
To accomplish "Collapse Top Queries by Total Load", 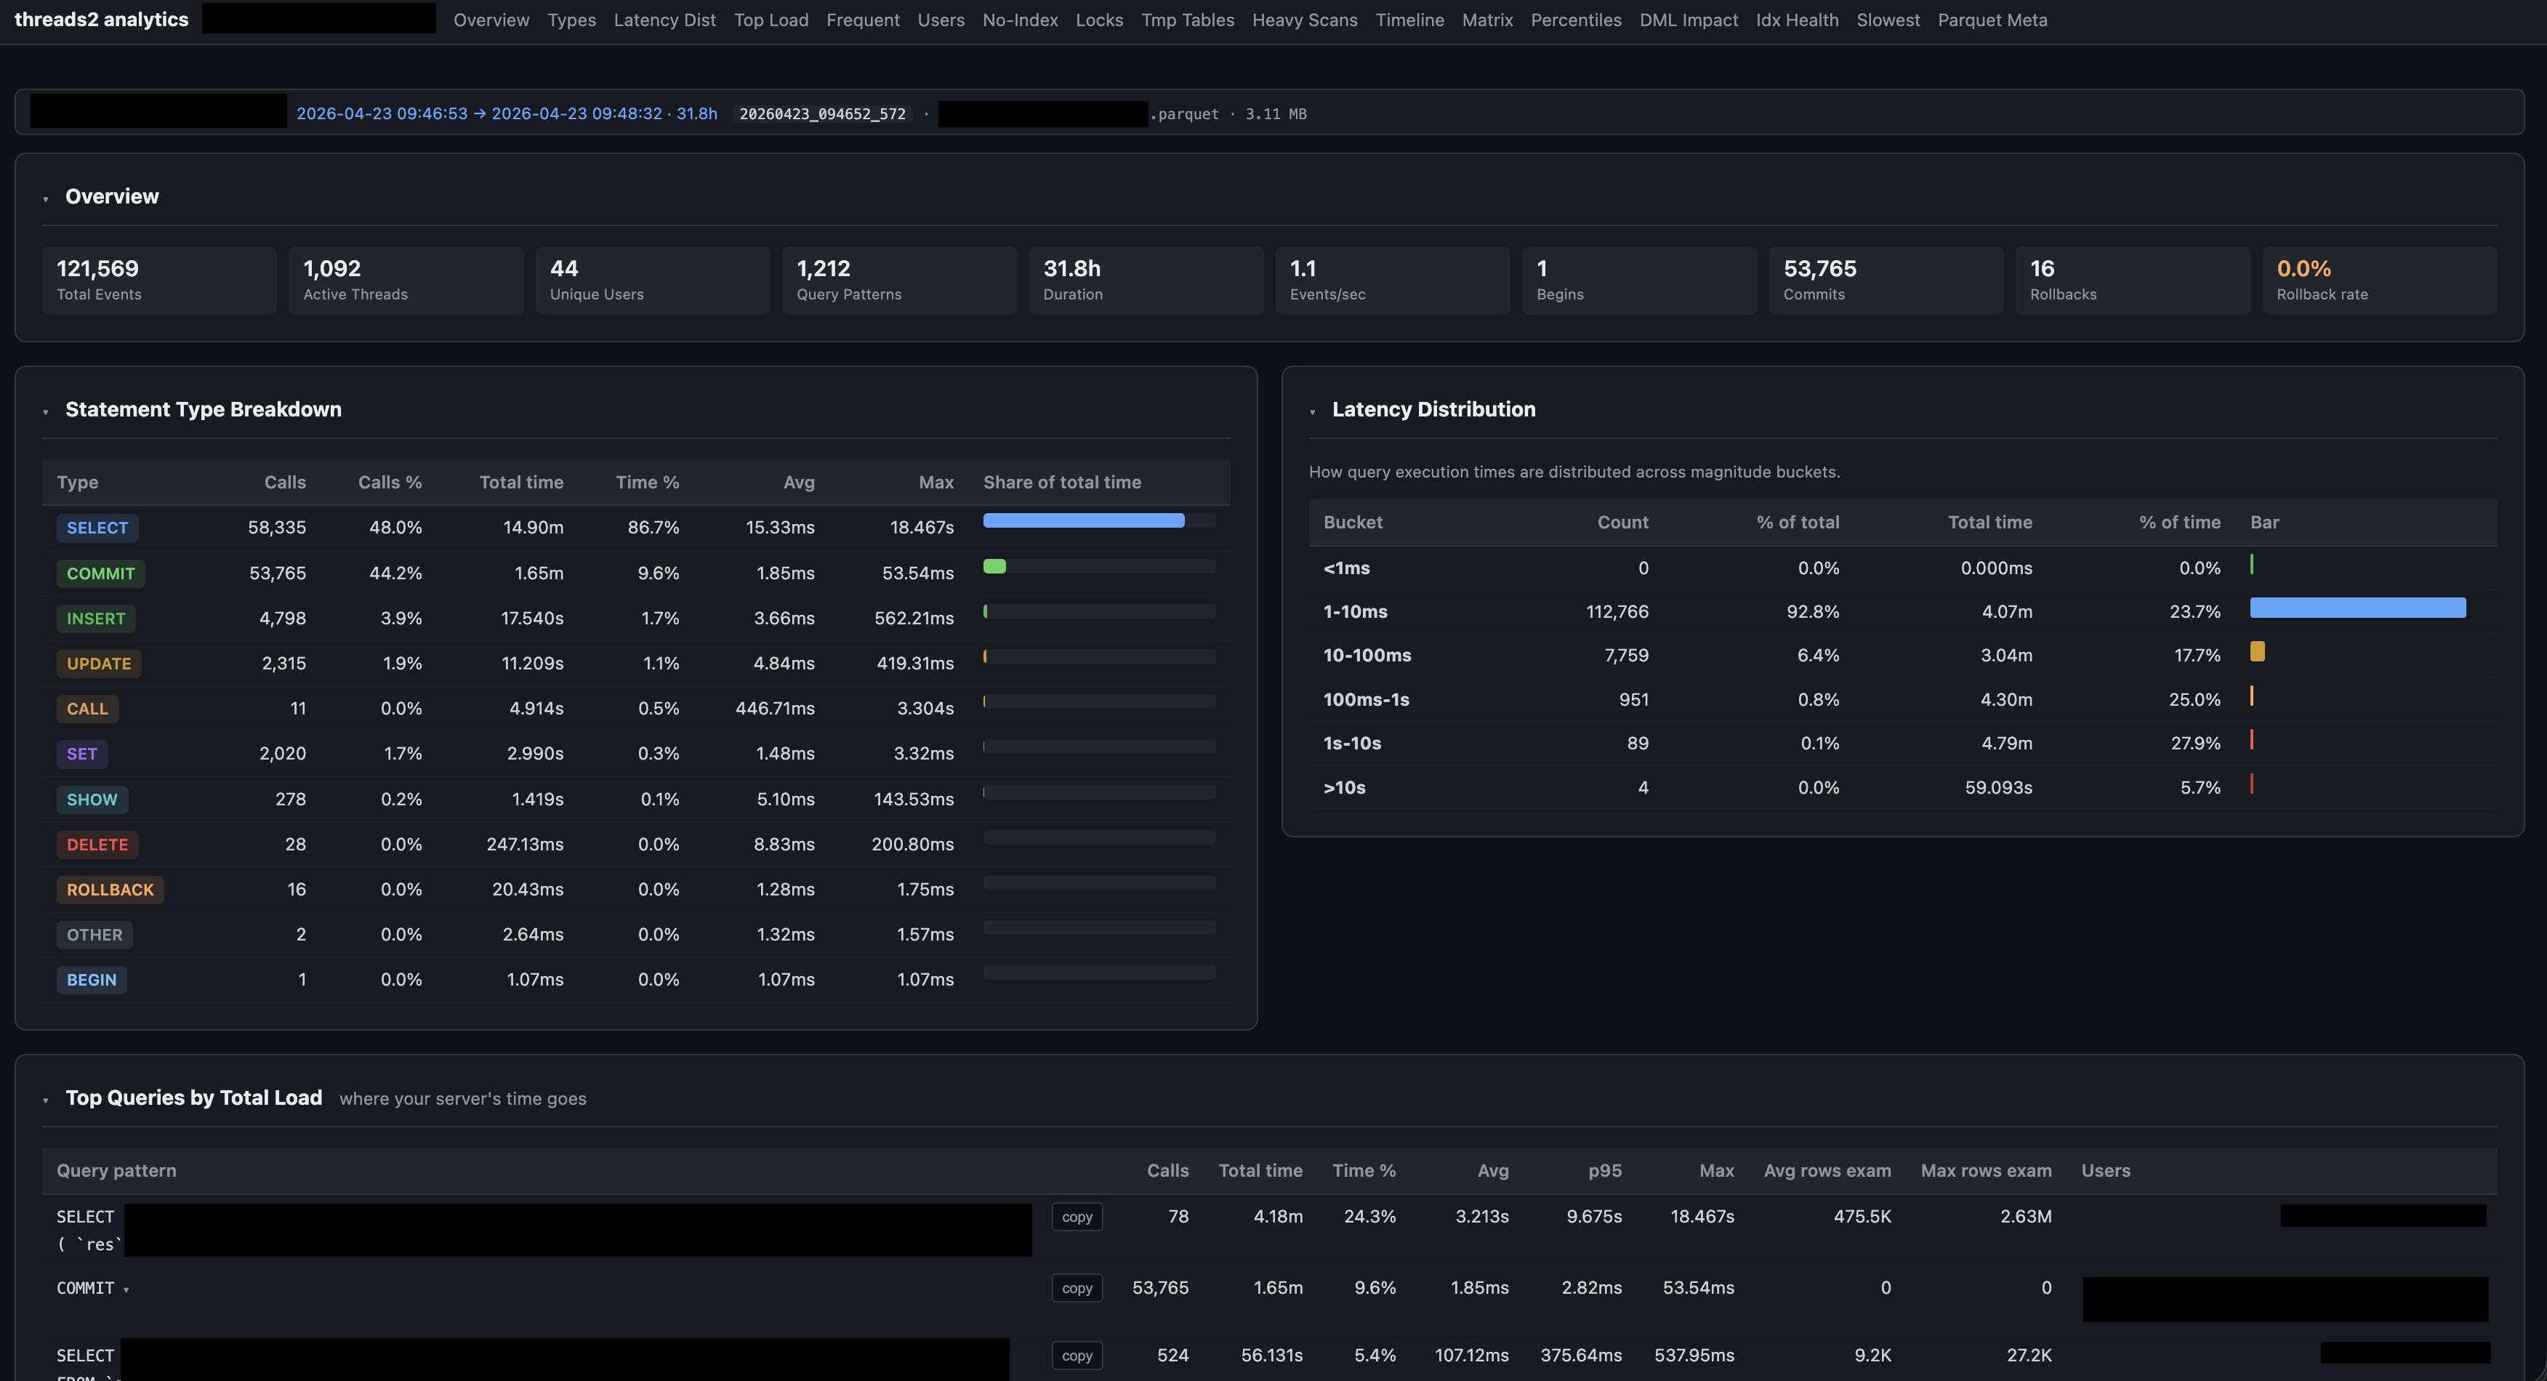I will point(46,1099).
